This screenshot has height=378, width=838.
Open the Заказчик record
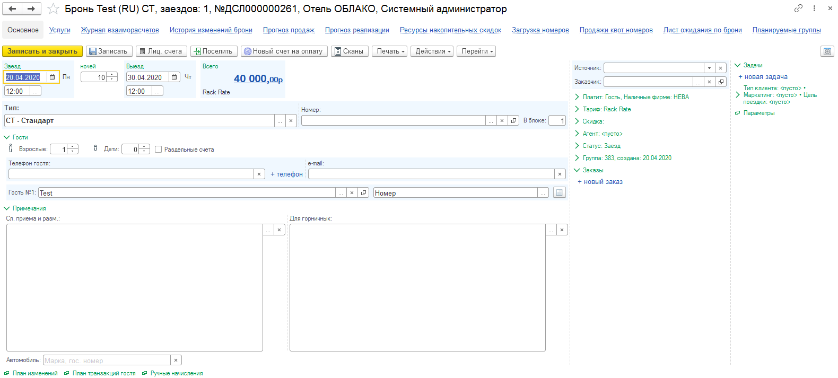point(721,82)
